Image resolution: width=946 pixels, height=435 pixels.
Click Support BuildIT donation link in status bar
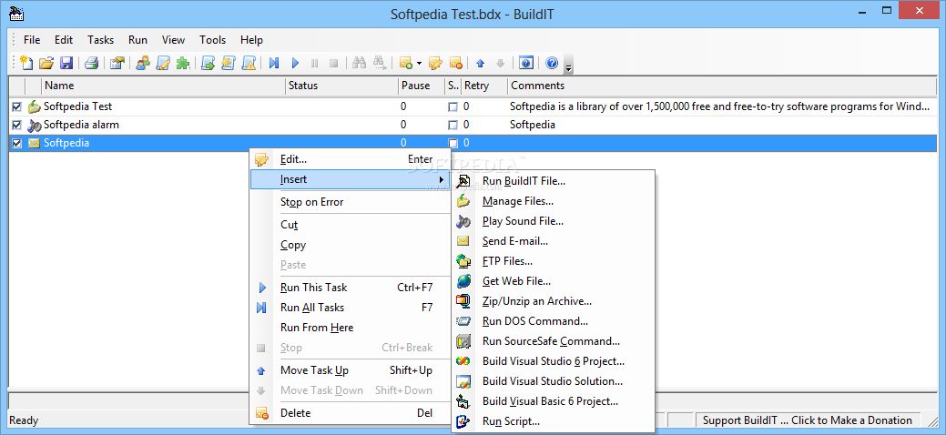tap(808, 420)
